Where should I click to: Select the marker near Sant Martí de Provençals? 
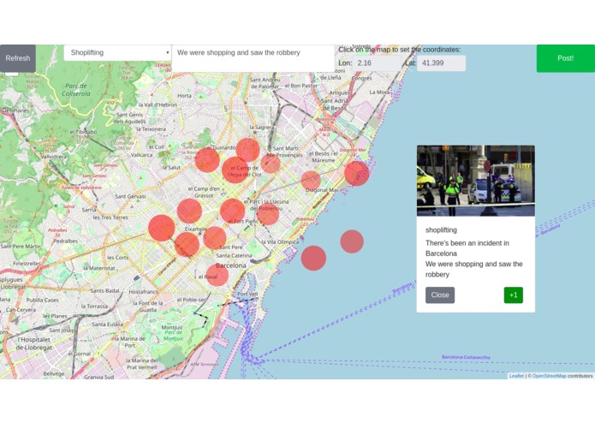tap(271, 164)
